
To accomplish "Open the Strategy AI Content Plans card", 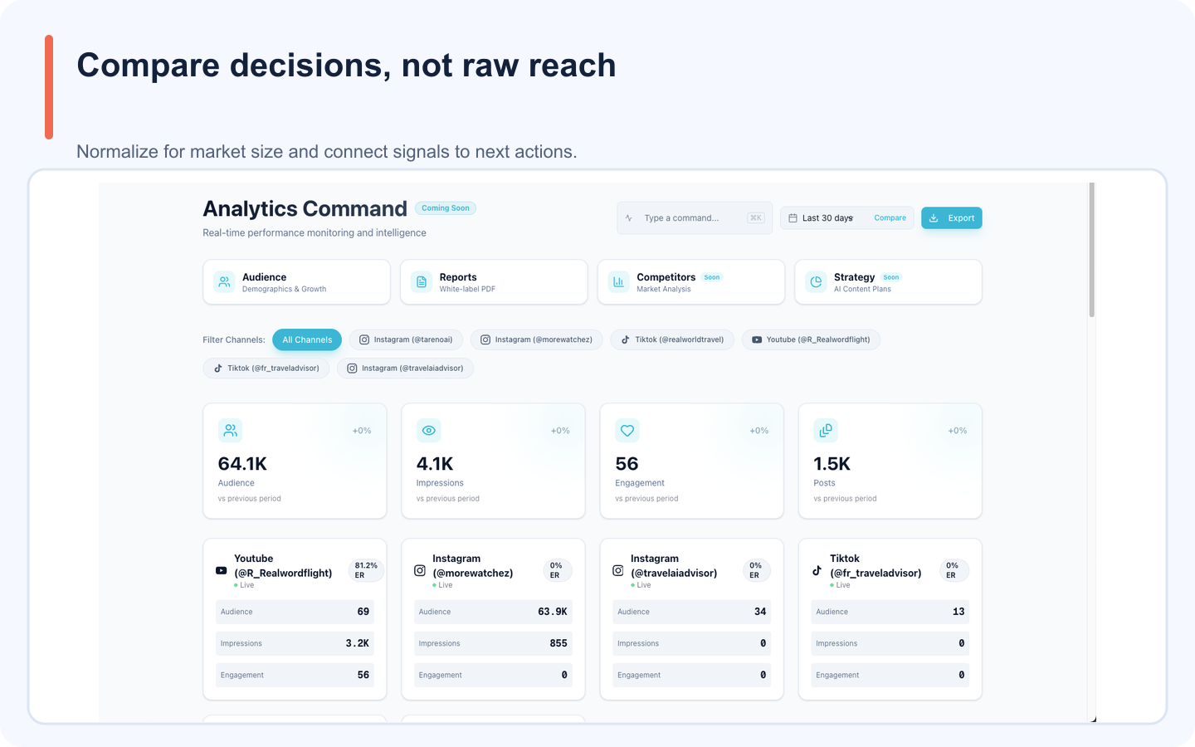I will tap(889, 282).
